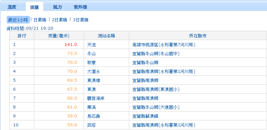The height and width of the screenshot is (130, 267).
Task: Select station name 東澳嶺
Action: pyautogui.click(x=94, y=80)
